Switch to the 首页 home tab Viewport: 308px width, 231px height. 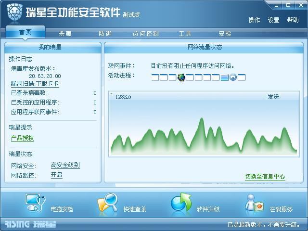point(26,32)
